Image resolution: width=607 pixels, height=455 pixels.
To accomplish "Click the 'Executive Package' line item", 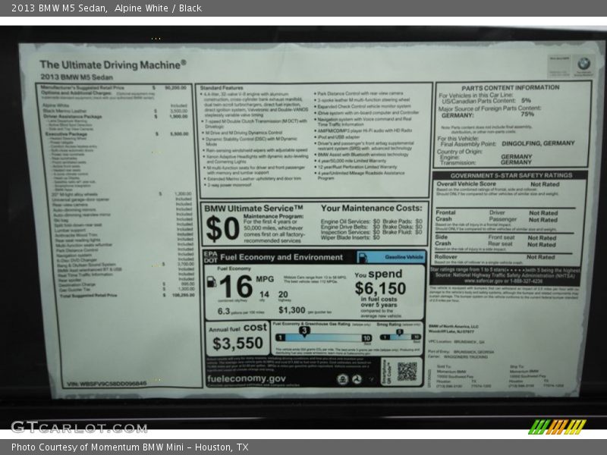I will click(x=66, y=134).
